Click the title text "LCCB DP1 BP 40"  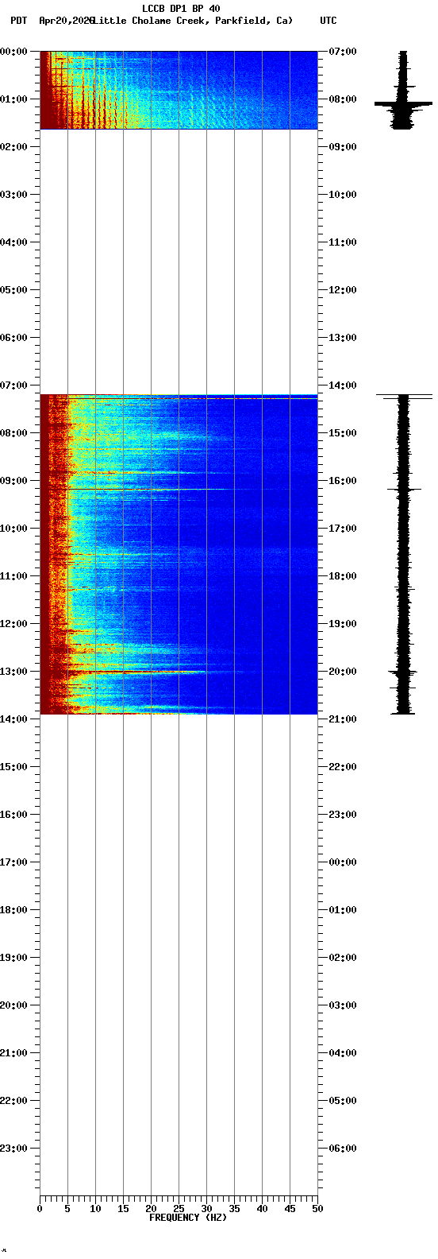(181, 9)
